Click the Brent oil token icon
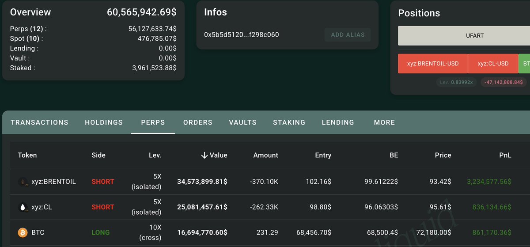Screen dimensions: 530x247 [23, 182]
